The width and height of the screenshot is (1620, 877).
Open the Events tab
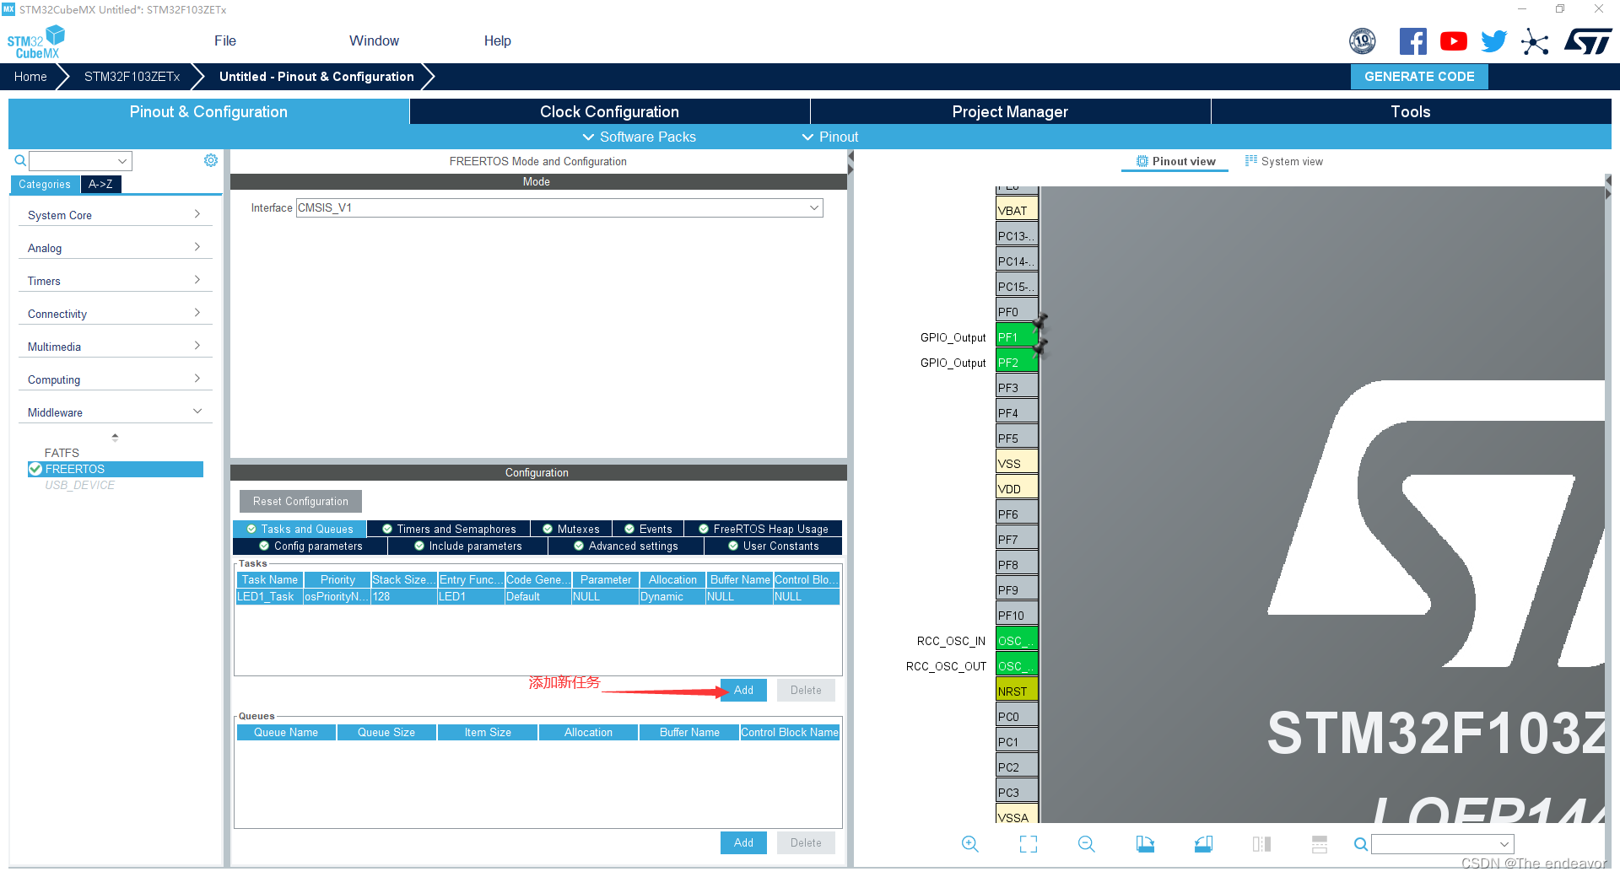click(648, 529)
